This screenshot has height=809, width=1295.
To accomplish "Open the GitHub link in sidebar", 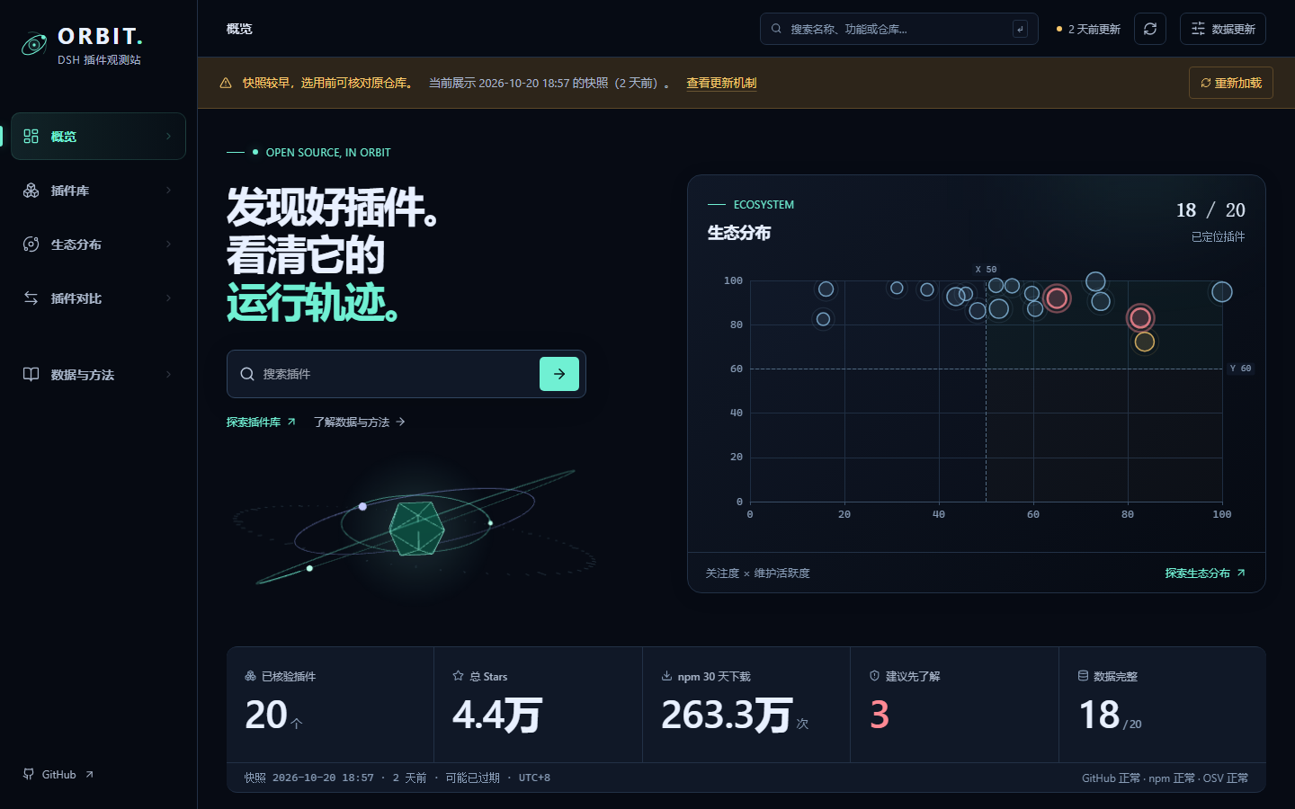I will click(58, 774).
